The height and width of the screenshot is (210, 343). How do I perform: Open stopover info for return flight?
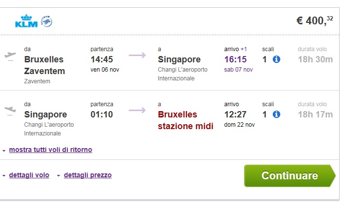pos(276,115)
